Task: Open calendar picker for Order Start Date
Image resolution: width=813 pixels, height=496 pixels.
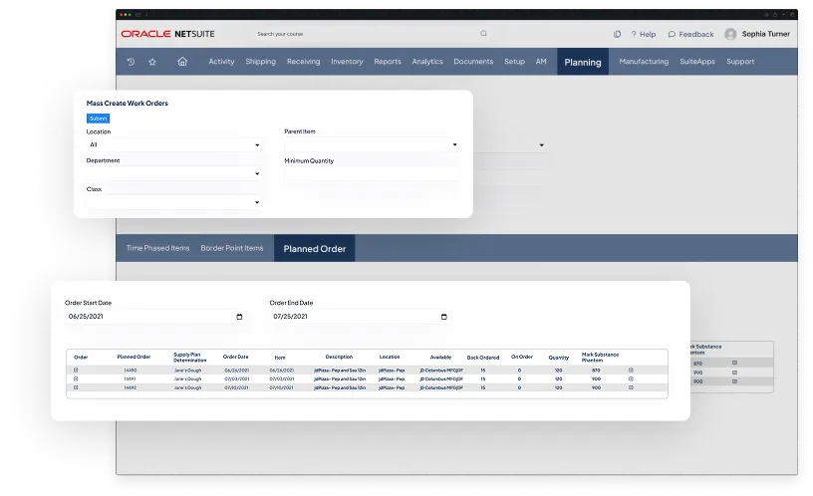Action: coord(239,317)
